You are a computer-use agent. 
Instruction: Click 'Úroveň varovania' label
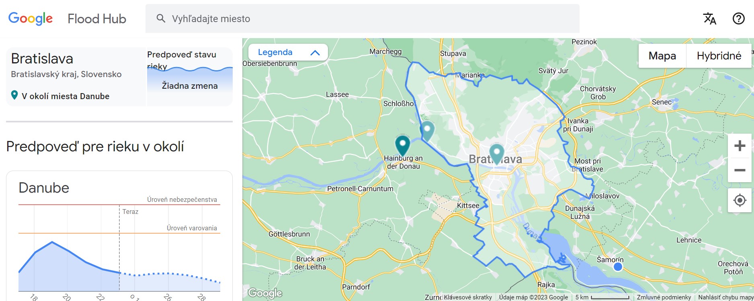click(192, 228)
